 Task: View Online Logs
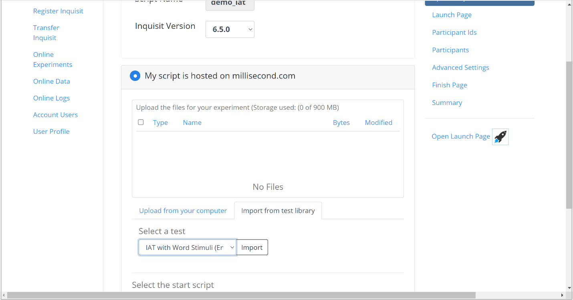pos(52,98)
